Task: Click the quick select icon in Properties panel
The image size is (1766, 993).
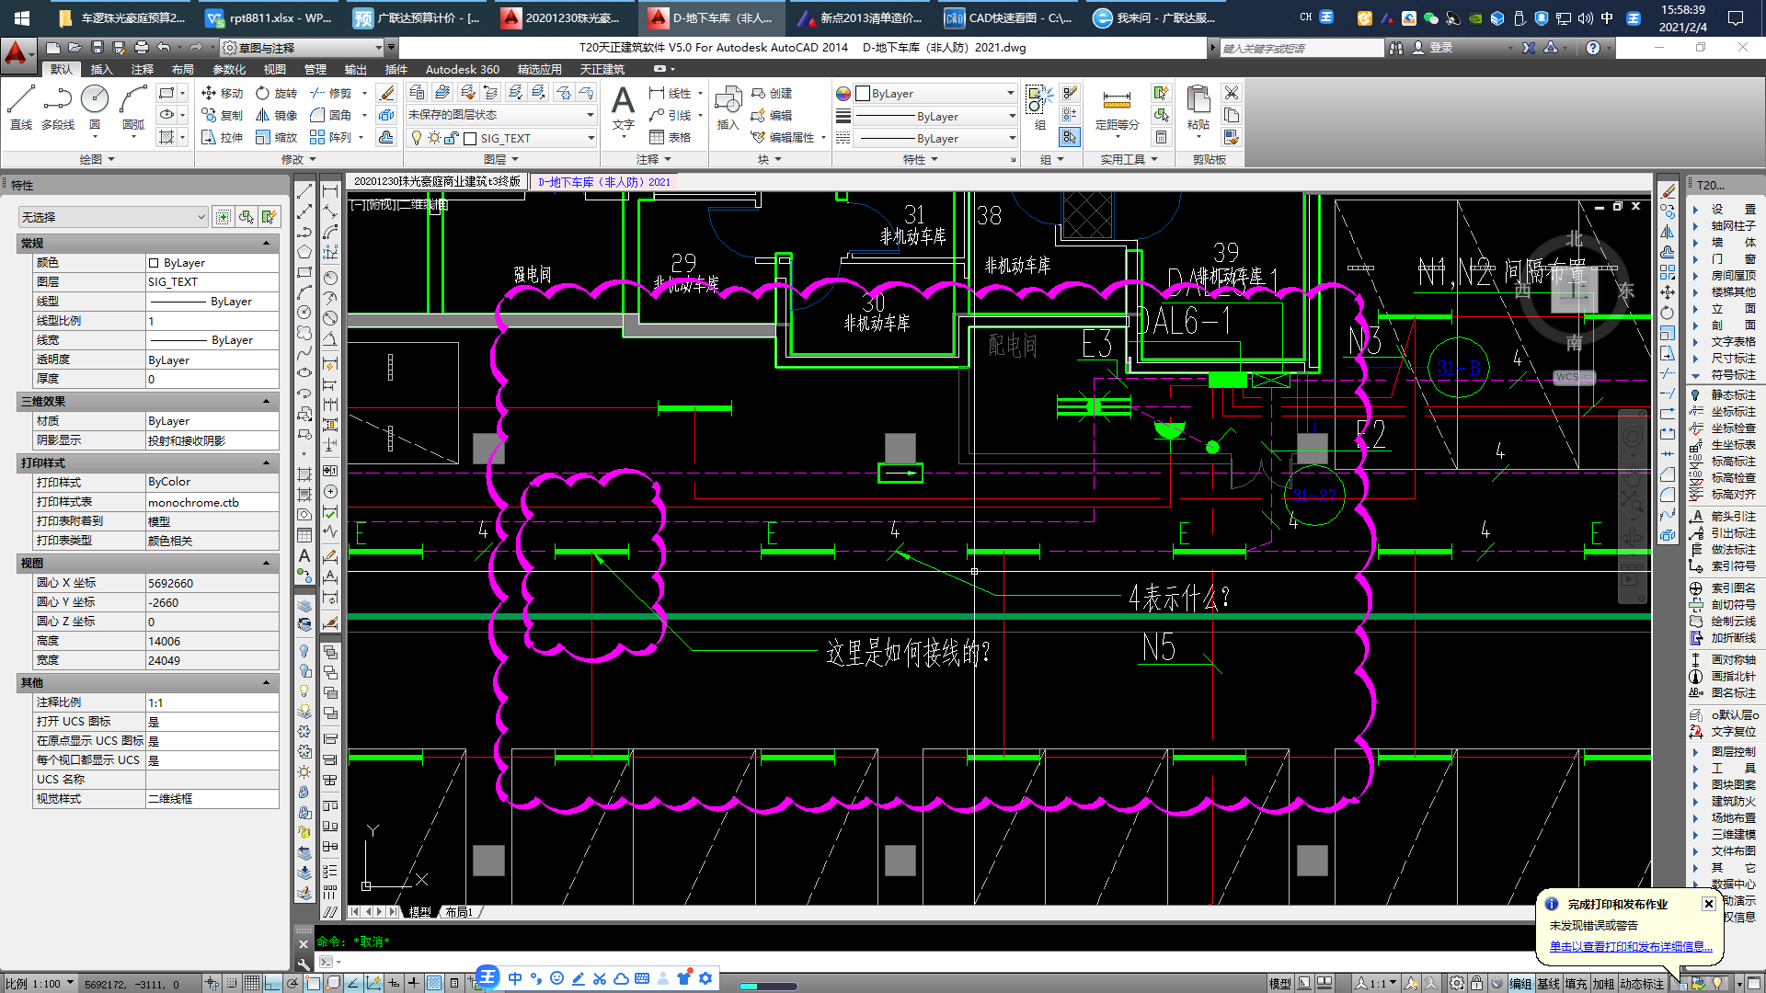Action: click(269, 217)
